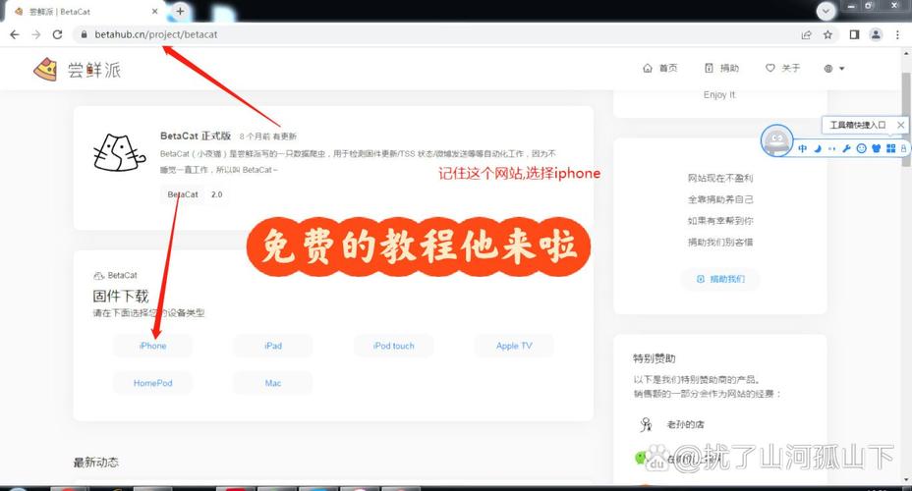
Task: Click the 最新动态 heading
Action: click(96, 463)
